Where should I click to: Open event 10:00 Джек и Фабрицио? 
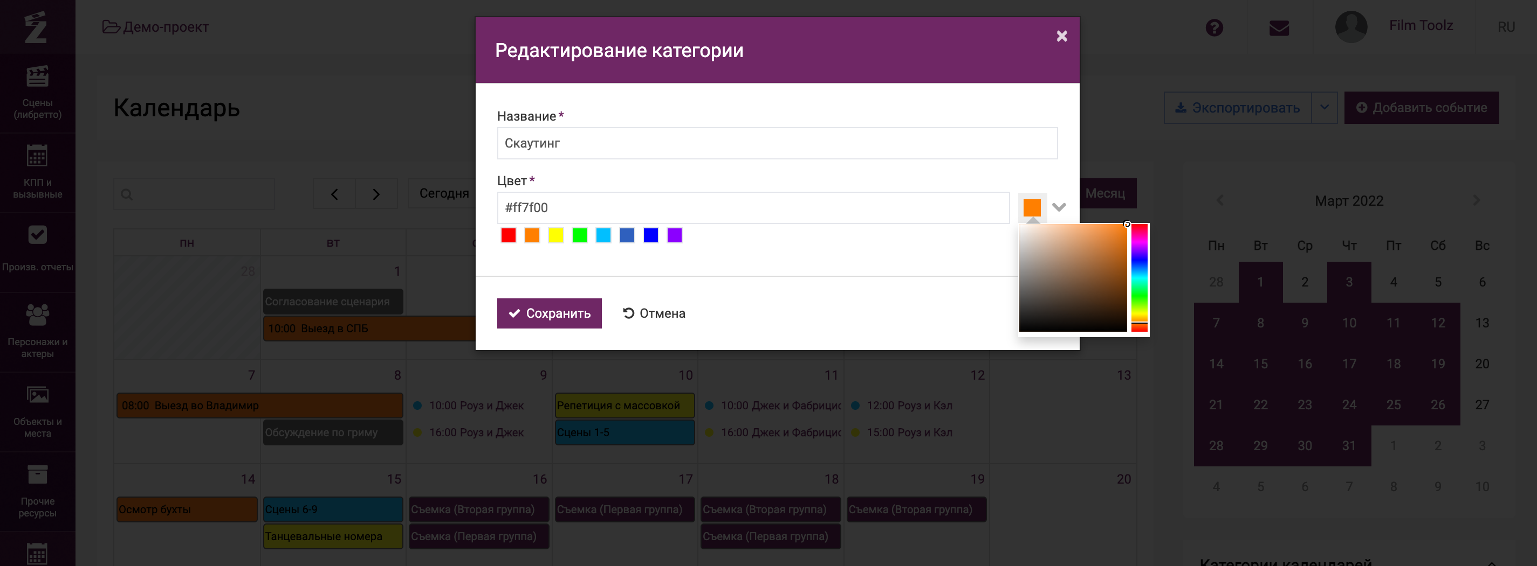[773, 405]
